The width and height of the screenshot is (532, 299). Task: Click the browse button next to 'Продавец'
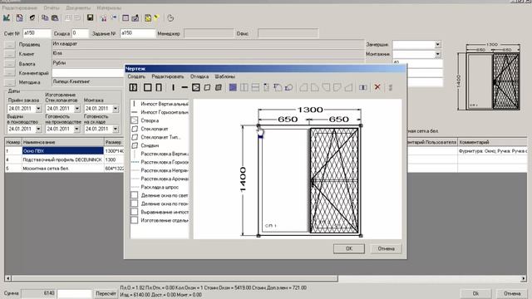point(10,44)
